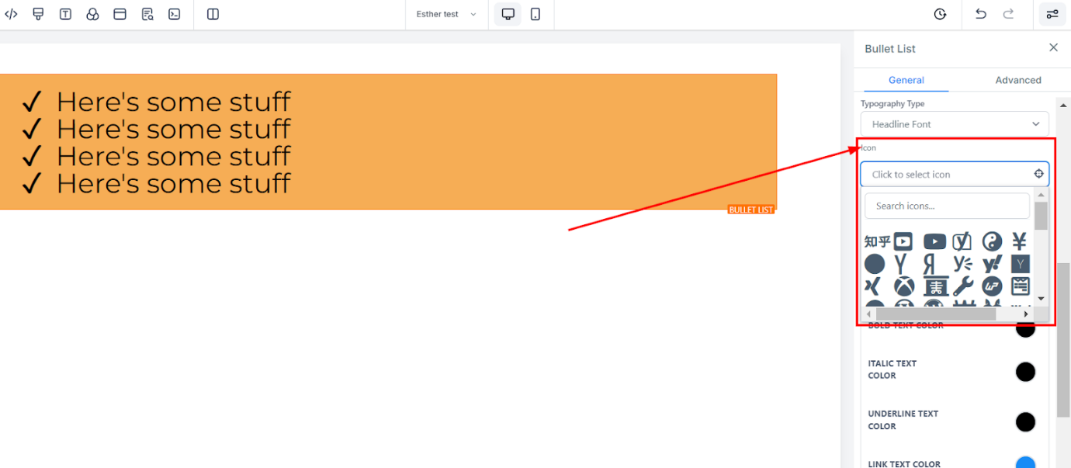Click the Search icons input field

(948, 206)
